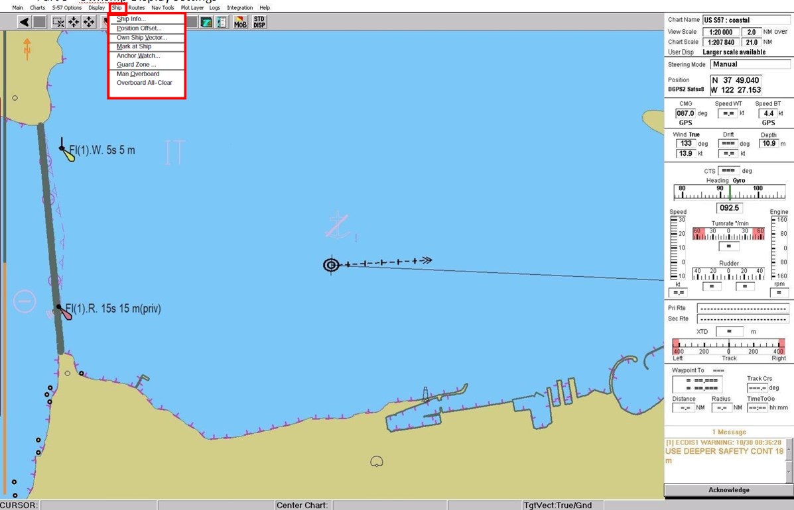This screenshot has height=510, width=794.
Task: Open the Steering Mode Manual field
Action: (x=750, y=64)
